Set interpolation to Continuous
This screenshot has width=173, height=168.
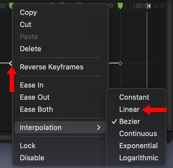click(138, 134)
